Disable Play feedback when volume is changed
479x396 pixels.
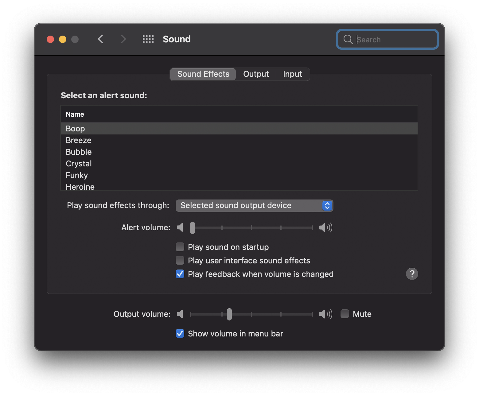180,274
